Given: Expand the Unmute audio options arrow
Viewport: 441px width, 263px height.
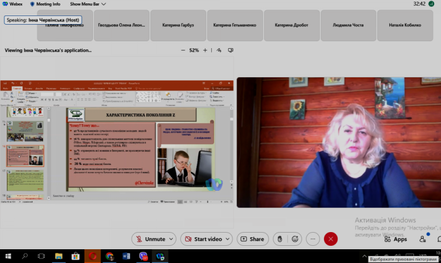Looking at the screenshot, I should (x=171, y=239).
